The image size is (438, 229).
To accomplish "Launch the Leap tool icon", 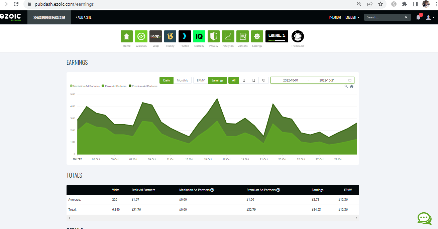I will point(155,36).
